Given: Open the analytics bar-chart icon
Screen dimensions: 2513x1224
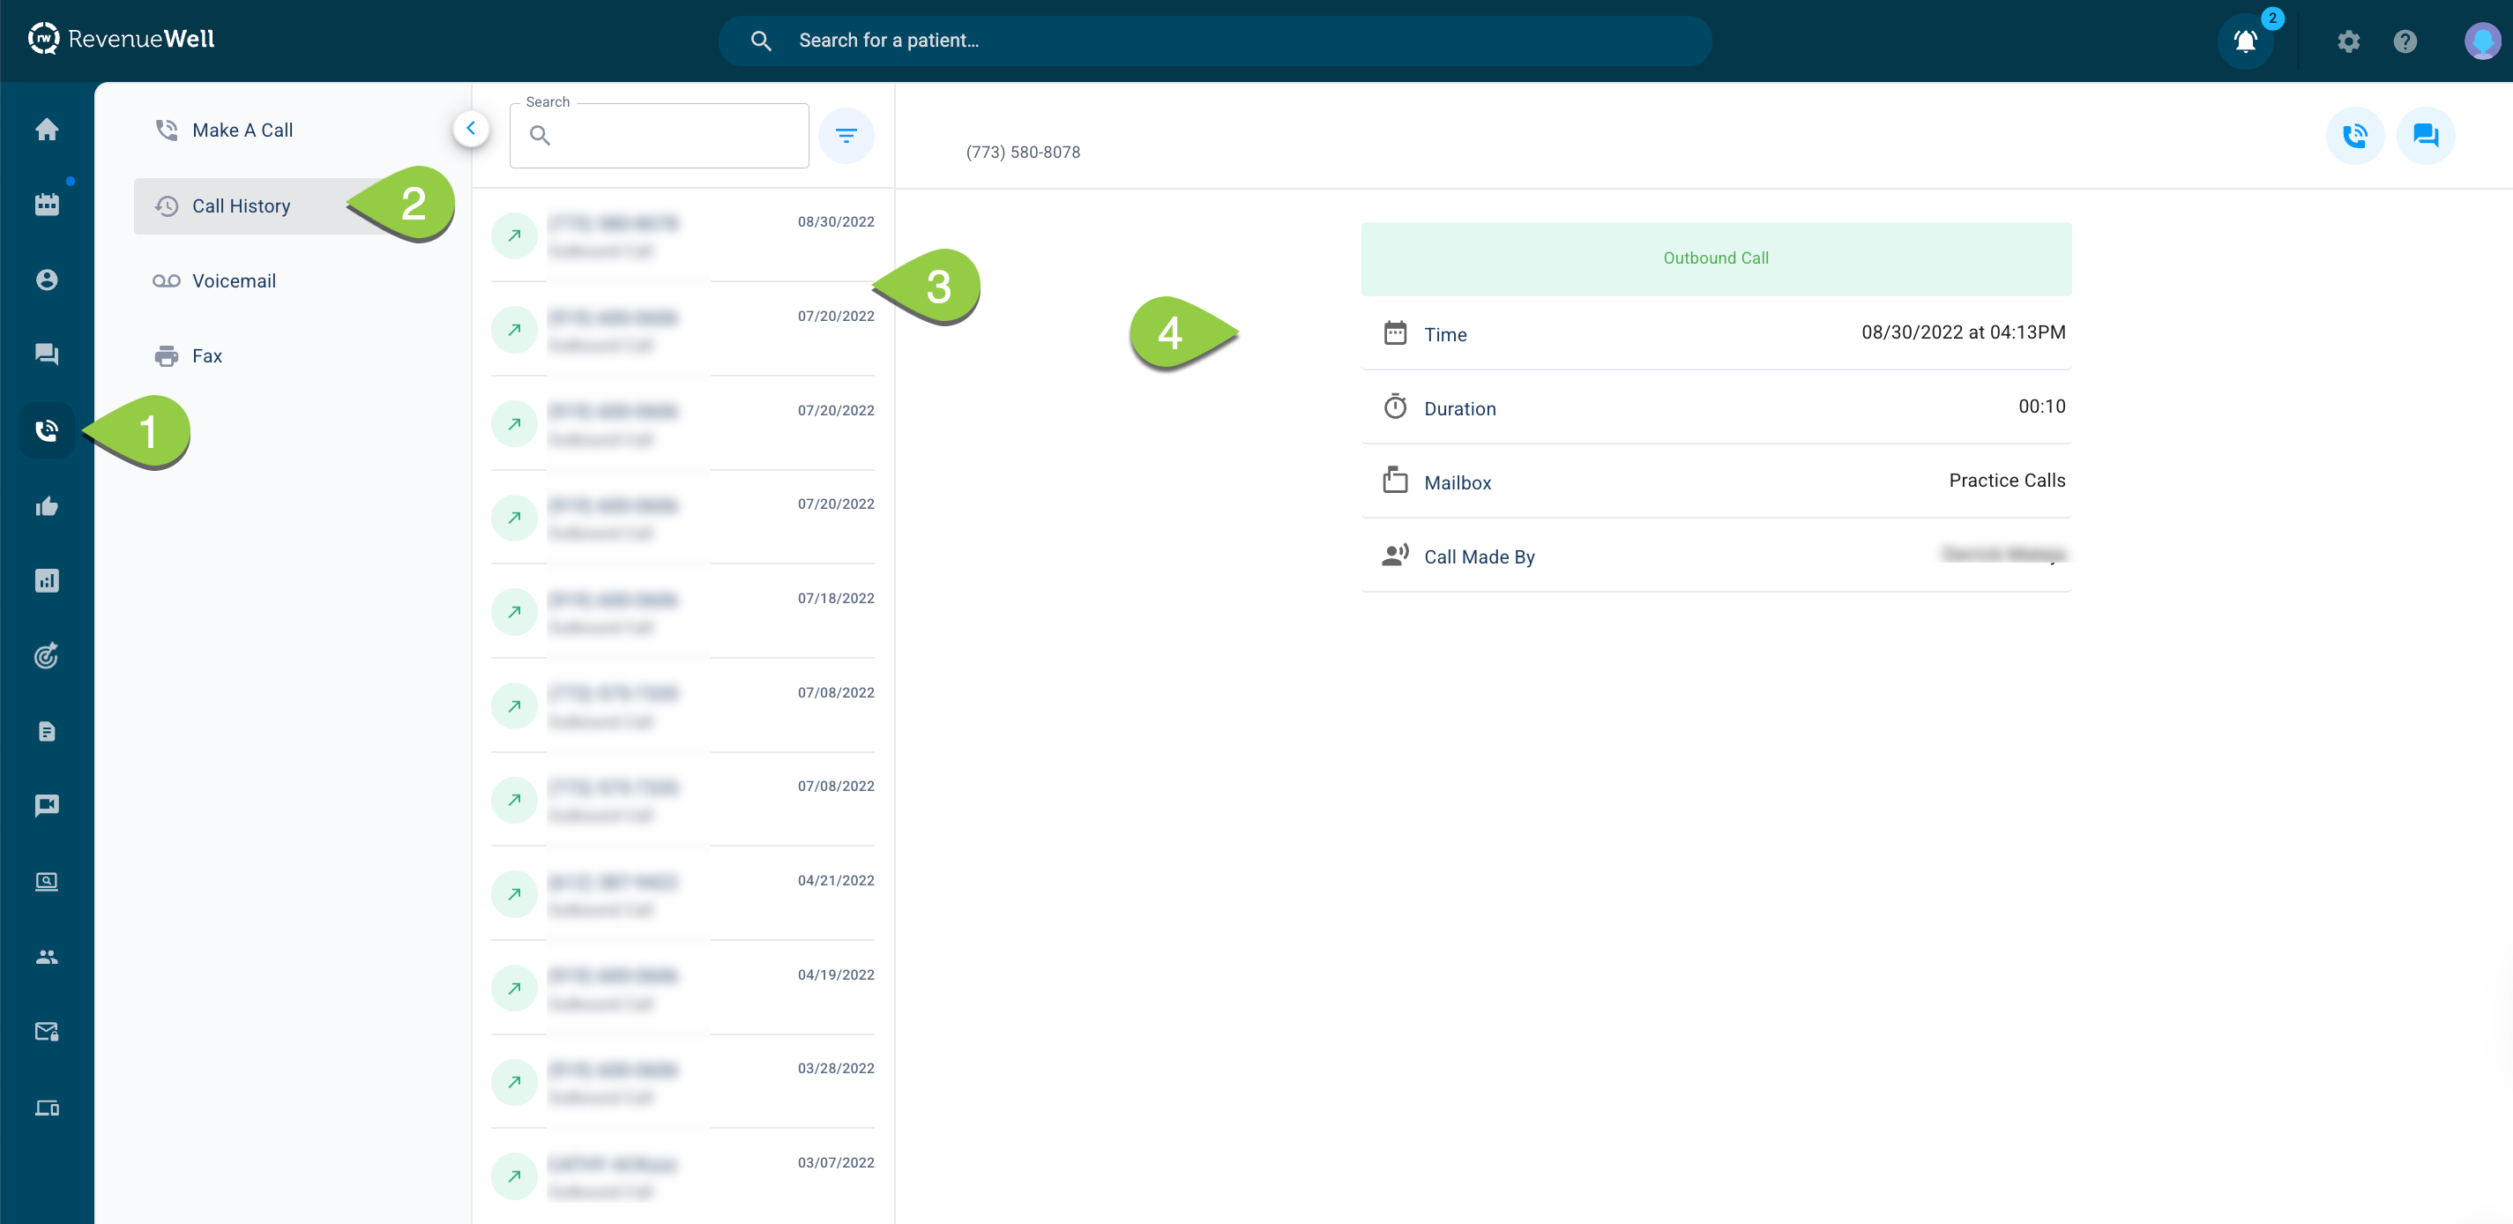Looking at the screenshot, I should 46,579.
